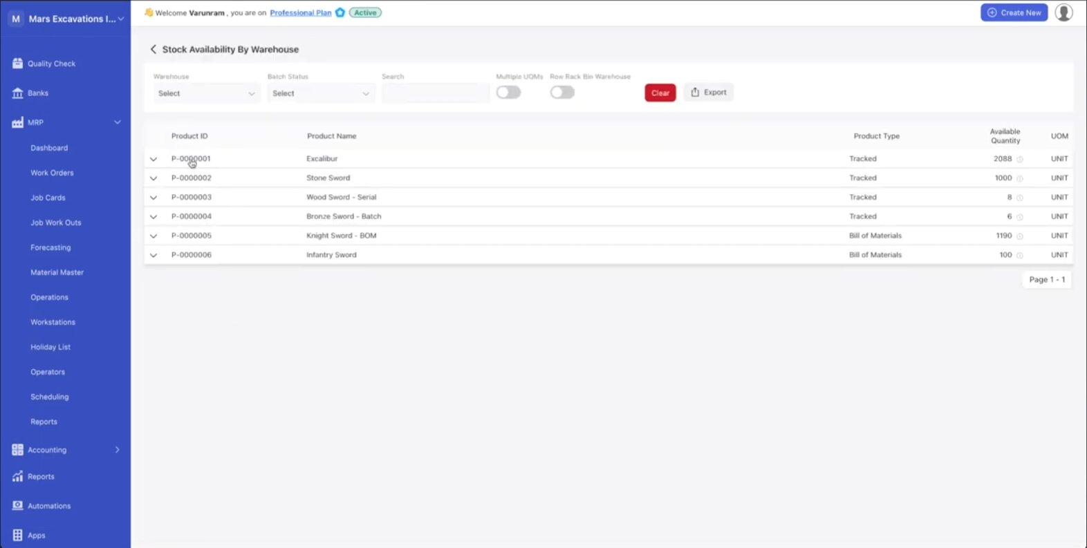1087x548 pixels.
Task: Open the Batch Status dropdown
Action: (x=320, y=93)
